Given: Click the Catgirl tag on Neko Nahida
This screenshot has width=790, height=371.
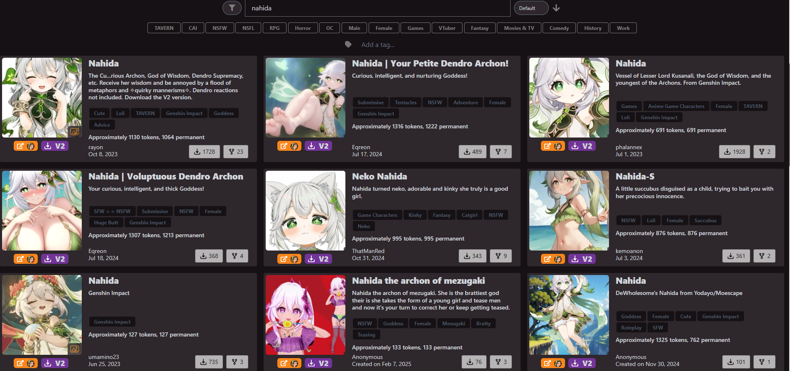Looking at the screenshot, I should pos(470,215).
